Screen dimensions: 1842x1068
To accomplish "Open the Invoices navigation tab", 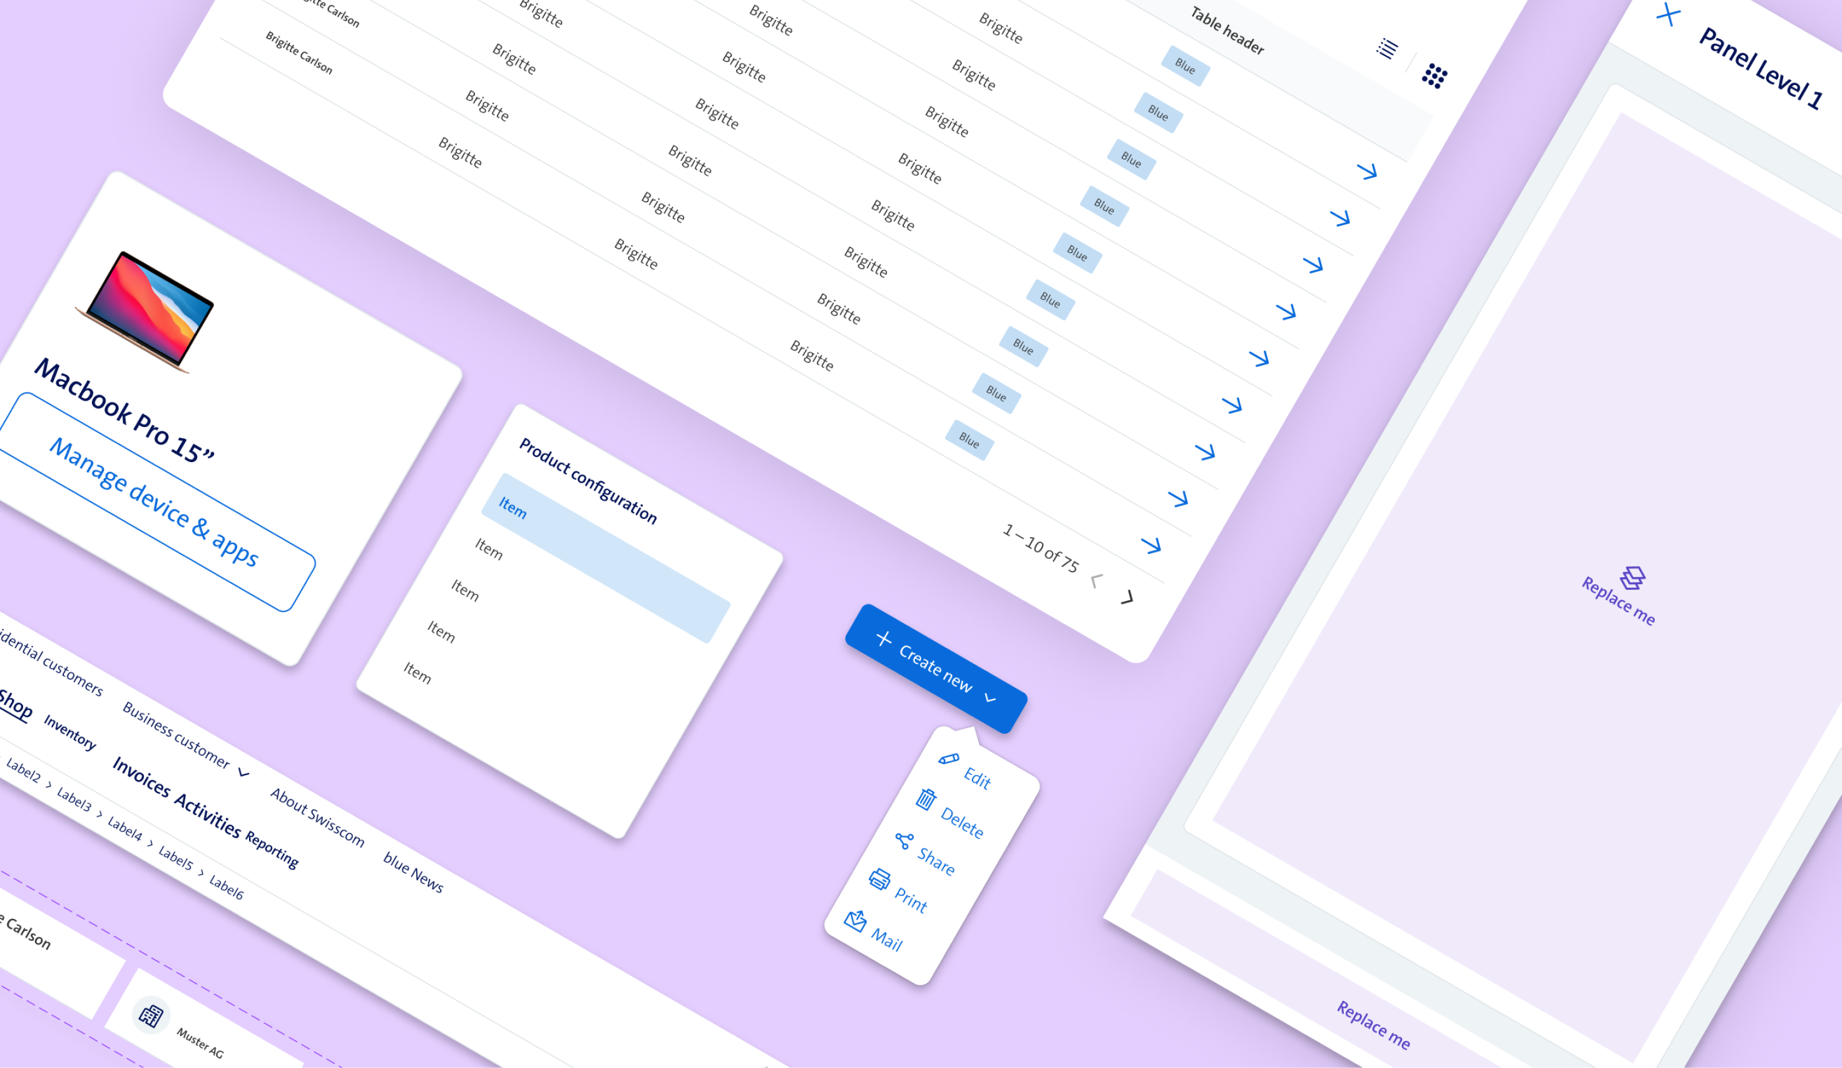I will tap(141, 777).
